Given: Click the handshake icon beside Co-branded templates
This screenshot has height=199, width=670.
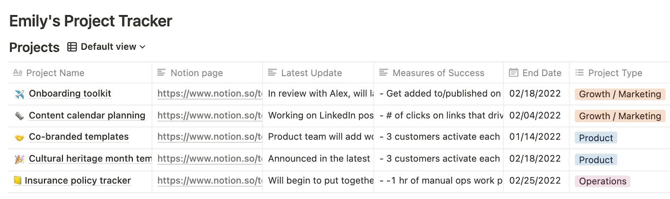Looking at the screenshot, I should coord(19,138).
